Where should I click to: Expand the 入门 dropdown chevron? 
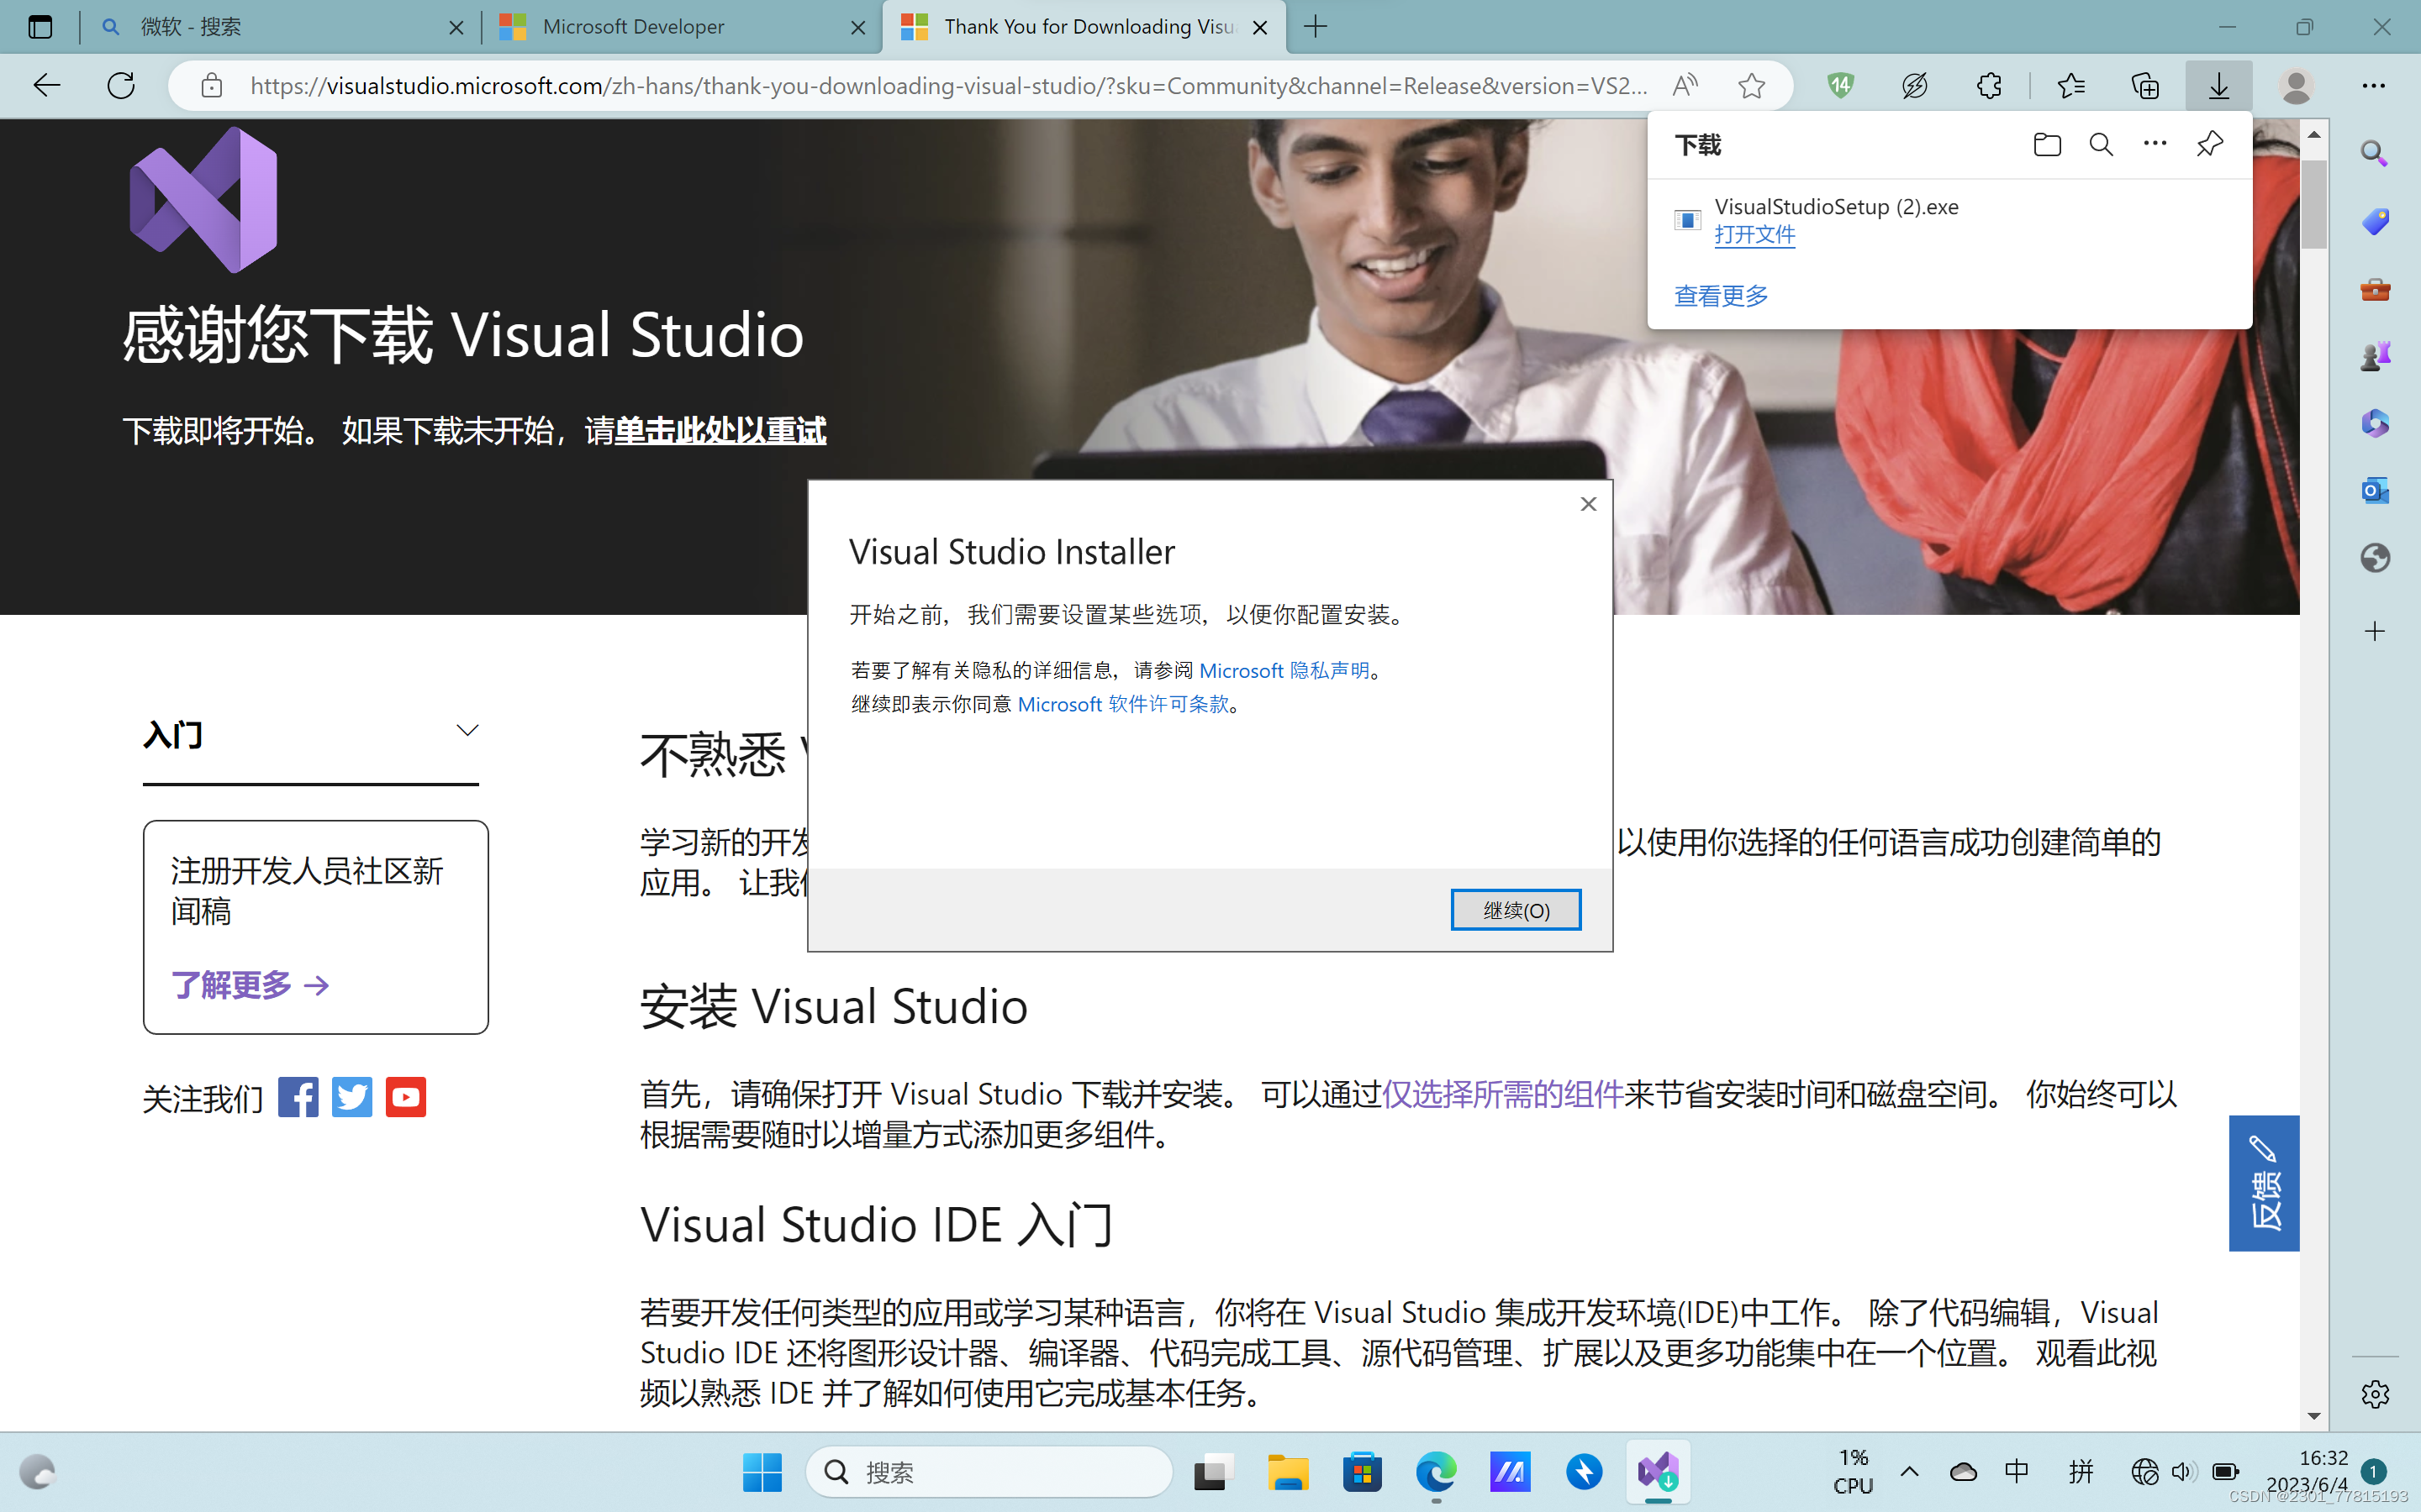[467, 730]
